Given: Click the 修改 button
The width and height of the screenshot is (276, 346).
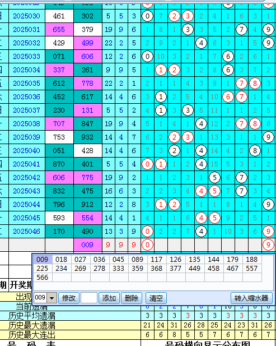Looking at the screenshot, I should (x=69, y=298).
